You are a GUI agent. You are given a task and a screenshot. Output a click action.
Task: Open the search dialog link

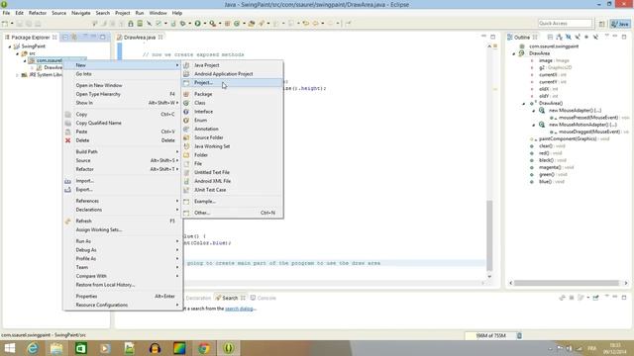tap(240, 309)
